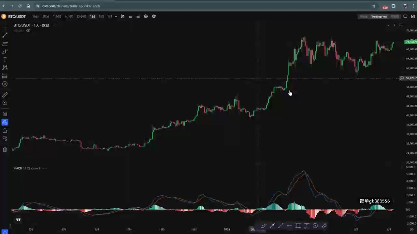This screenshot has height=234, width=417.
Task: Click the crosshair price label 55,820.7
Action: pyautogui.click(x=411, y=78)
